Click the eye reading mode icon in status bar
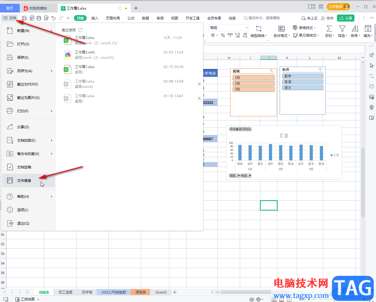The image size is (376, 302). (x=252, y=299)
